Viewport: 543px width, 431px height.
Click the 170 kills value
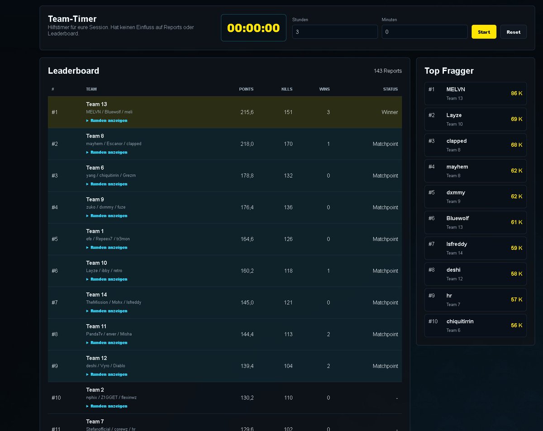[x=288, y=144]
